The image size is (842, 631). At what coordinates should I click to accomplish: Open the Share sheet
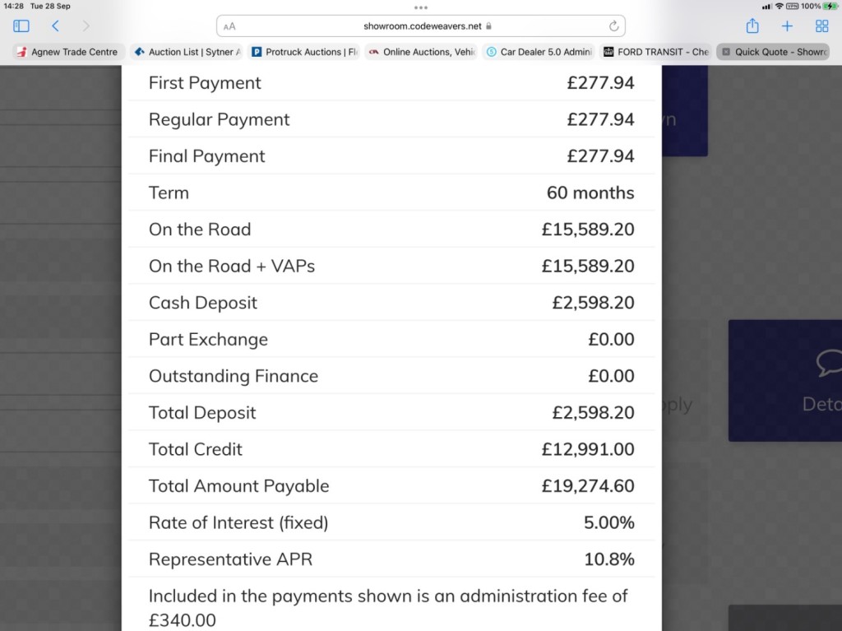[752, 26]
